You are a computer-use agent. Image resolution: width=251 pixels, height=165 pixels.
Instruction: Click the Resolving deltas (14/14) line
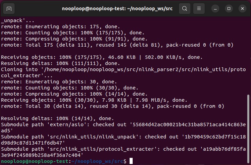[x=58, y=118]
